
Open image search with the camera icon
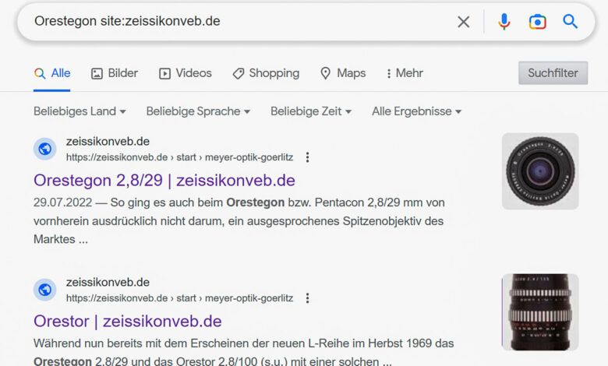point(537,22)
